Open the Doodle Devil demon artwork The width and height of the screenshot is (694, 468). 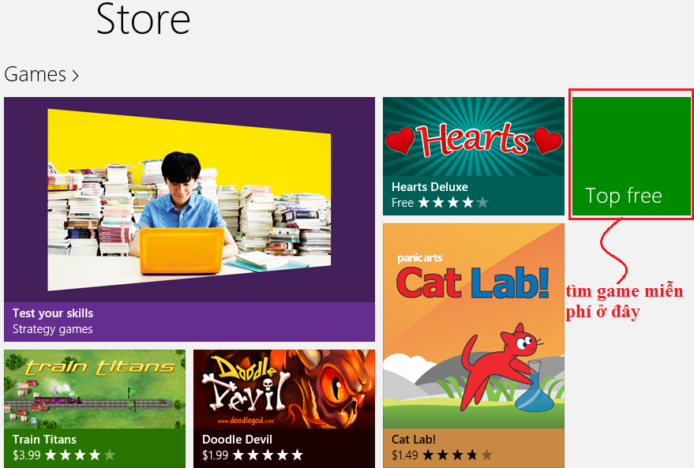click(x=284, y=389)
